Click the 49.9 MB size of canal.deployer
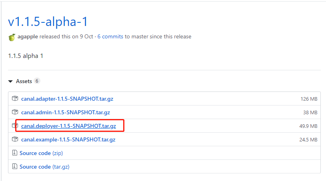 click(x=308, y=126)
